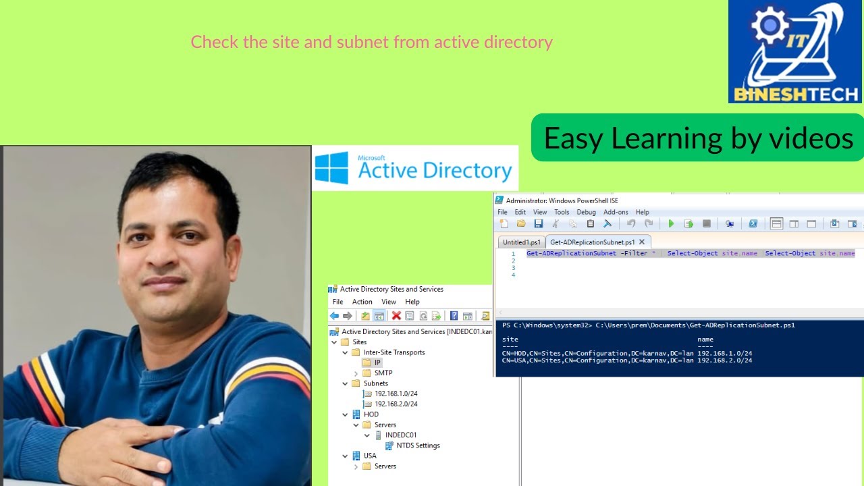Select subnet 192.168.1.0/24 in tree
Screen dimensions: 864x486
click(x=391, y=394)
